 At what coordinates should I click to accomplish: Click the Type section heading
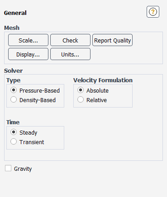click(x=13, y=80)
